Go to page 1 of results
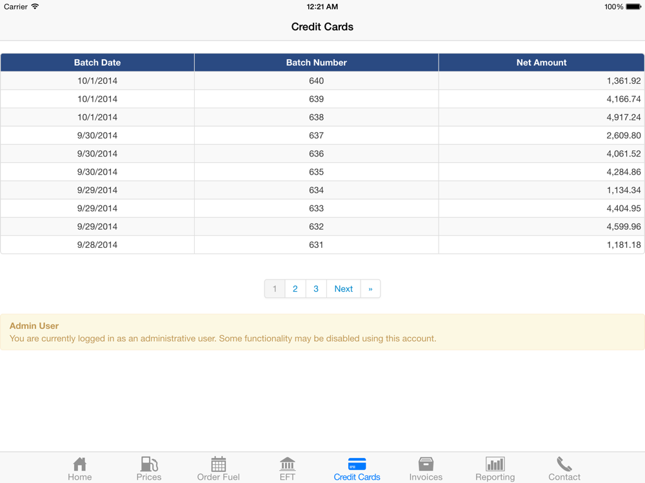 pyautogui.click(x=275, y=289)
